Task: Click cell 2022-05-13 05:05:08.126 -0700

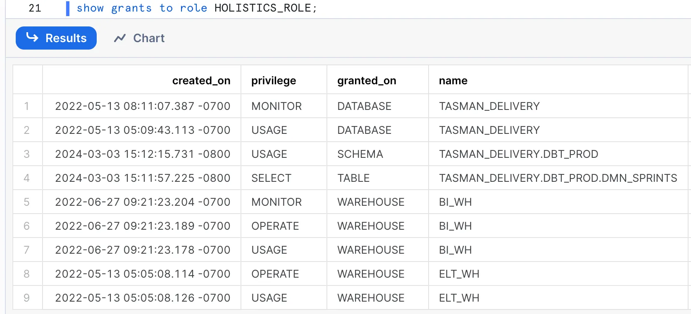Action: point(143,298)
